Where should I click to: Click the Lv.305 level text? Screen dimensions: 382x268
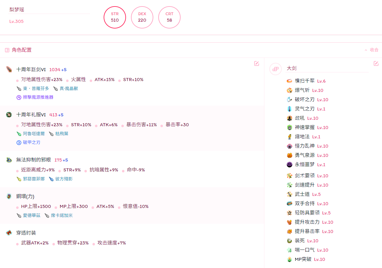16,21
